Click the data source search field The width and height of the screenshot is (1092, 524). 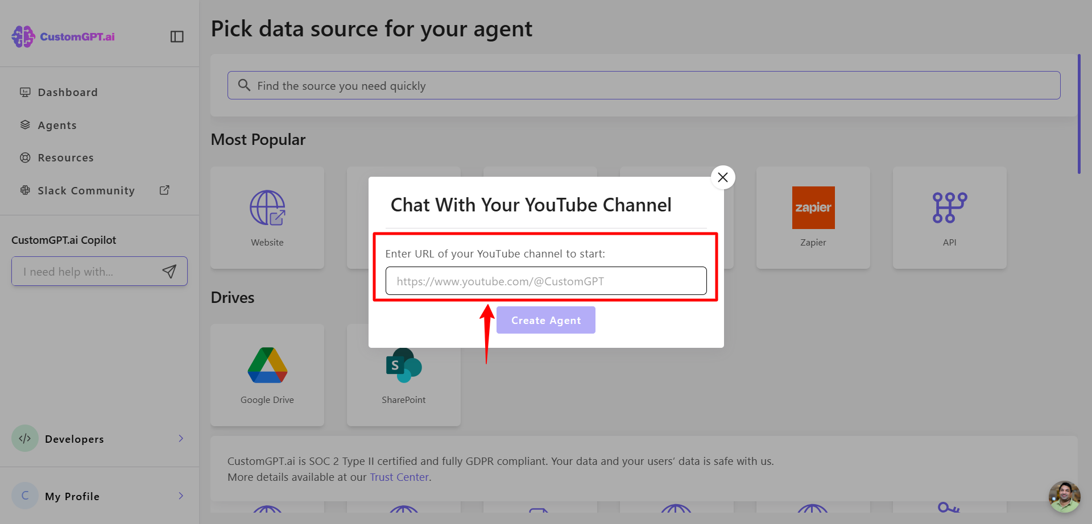tap(644, 85)
